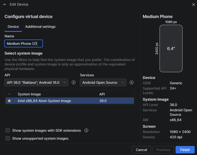Image resolution: width=197 pixels, height=155 pixels.
Task: Click the OEM value Generic
Action: tap(176, 83)
